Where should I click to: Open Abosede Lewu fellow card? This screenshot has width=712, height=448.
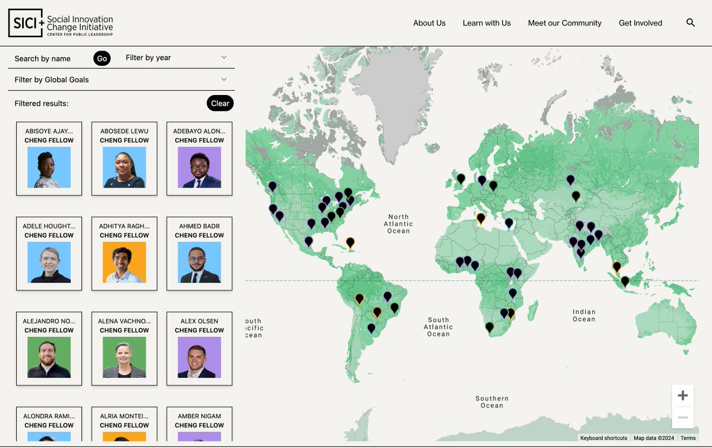point(124,158)
